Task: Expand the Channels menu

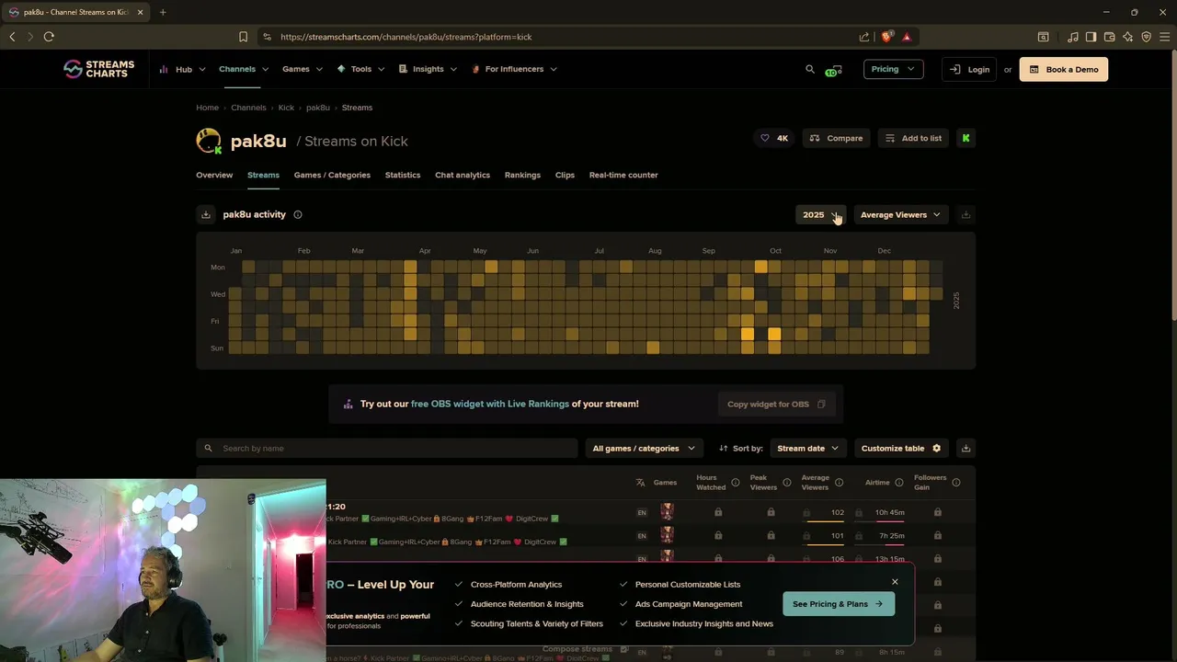Action: (x=244, y=69)
